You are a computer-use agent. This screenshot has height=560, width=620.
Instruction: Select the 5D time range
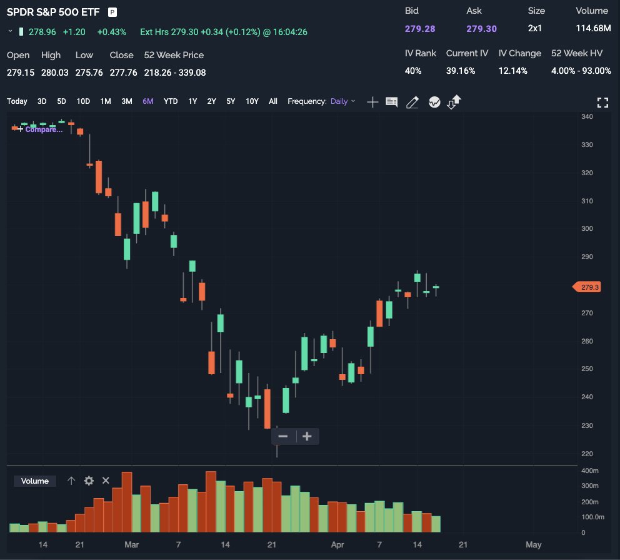click(61, 101)
